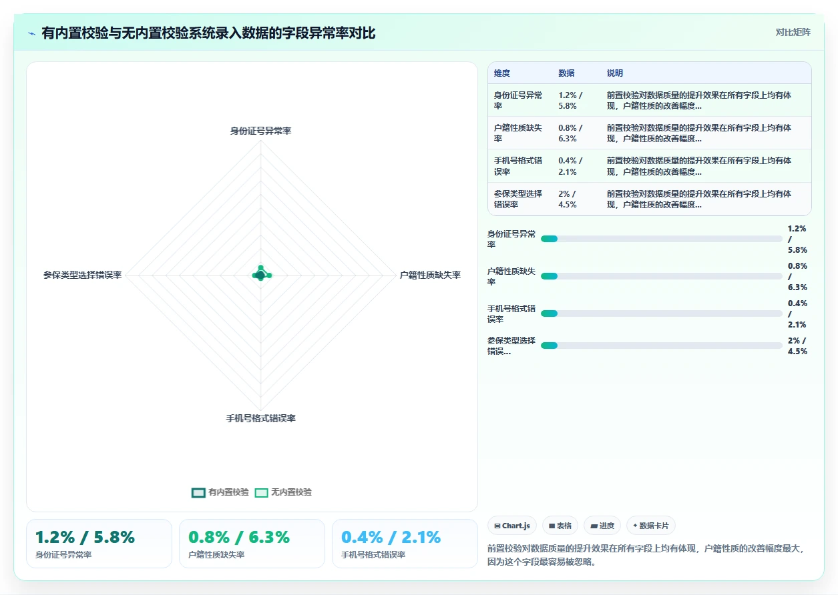Toggle the 无内置校验 legend item
838x595 pixels.
(283, 492)
